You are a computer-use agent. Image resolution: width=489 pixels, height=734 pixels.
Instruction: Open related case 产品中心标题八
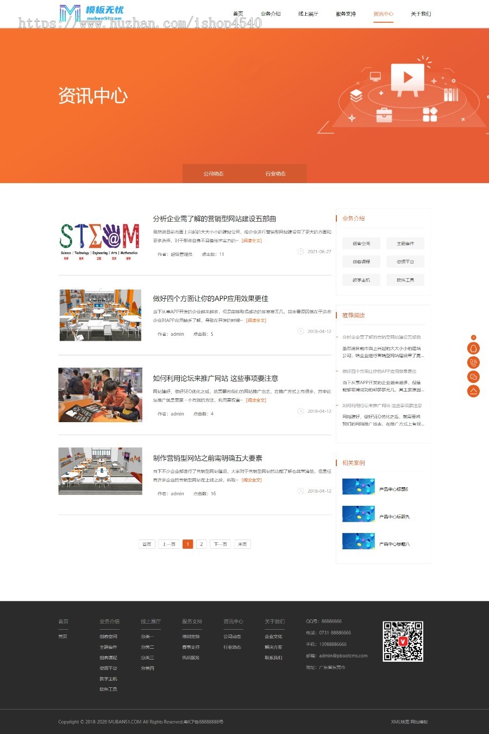pos(394,544)
